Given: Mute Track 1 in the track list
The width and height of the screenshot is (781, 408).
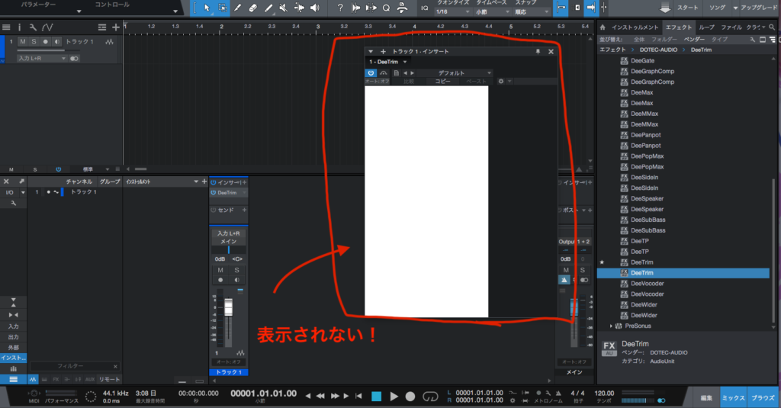Looking at the screenshot, I should tap(23, 40).
